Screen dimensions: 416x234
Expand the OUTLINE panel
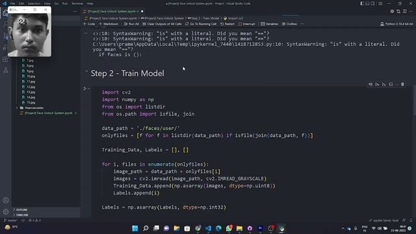click(45, 209)
